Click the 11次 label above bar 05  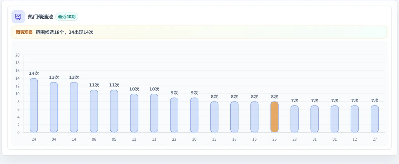[x=114, y=85]
